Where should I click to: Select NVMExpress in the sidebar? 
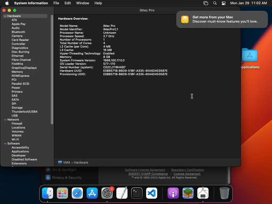(x=20, y=76)
